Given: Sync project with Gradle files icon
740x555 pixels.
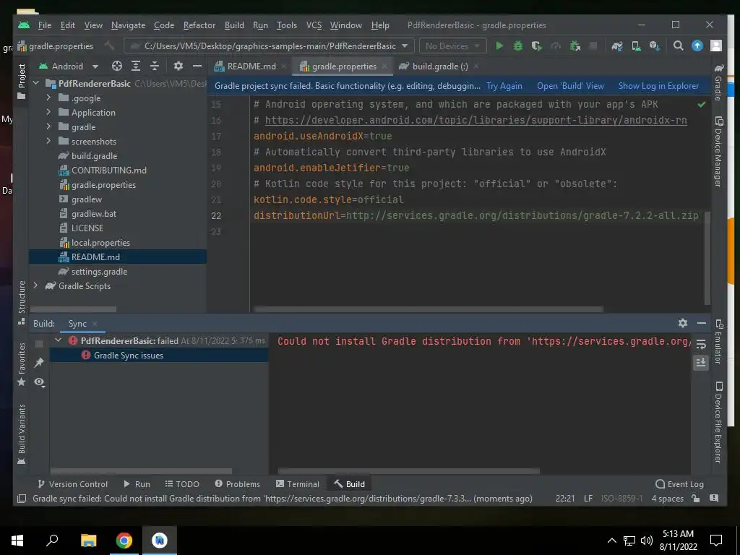Looking at the screenshot, I should [x=617, y=46].
